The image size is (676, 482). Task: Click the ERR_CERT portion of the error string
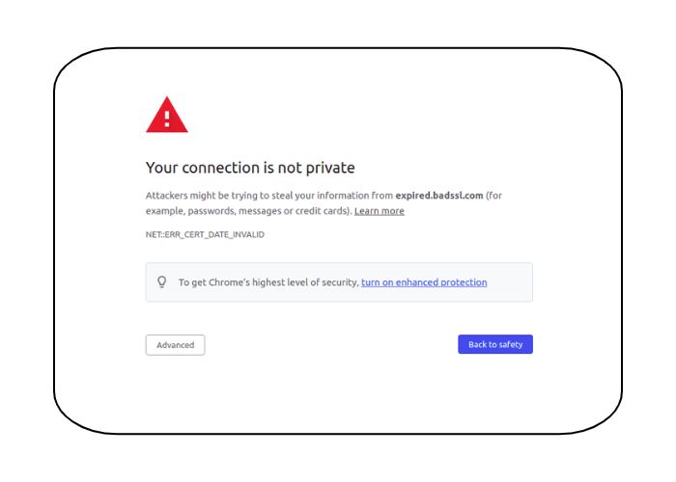183,234
